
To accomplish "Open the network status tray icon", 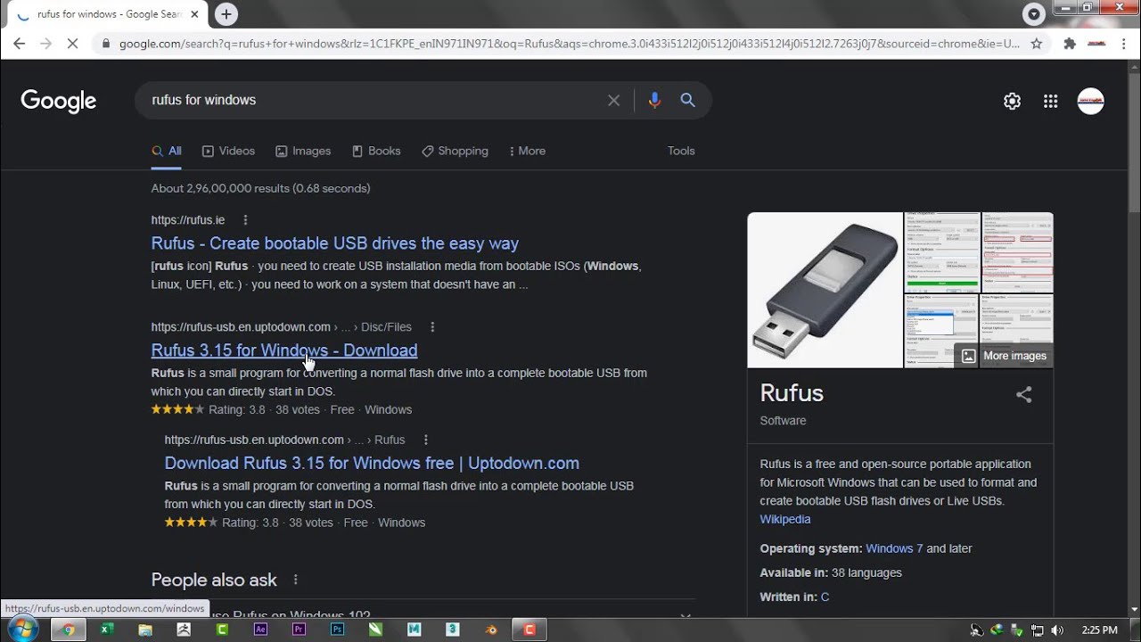I will click(1037, 630).
